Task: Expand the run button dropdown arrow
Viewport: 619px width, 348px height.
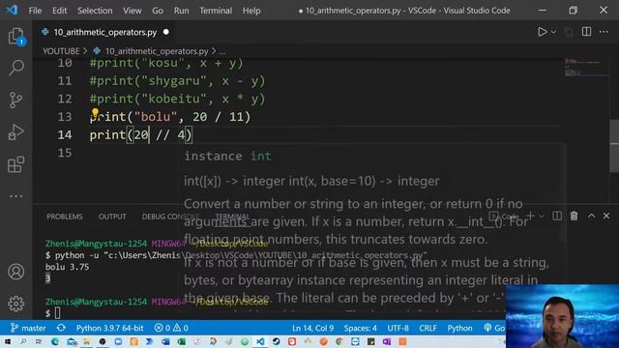Action: 553,32
